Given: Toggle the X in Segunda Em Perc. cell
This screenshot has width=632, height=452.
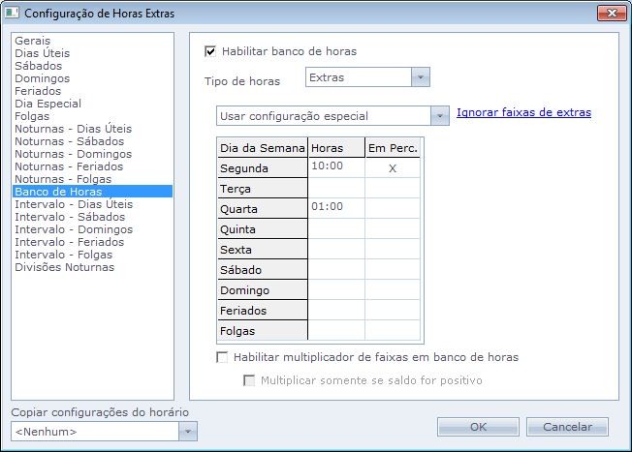Looking at the screenshot, I should pyautogui.click(x=393, y=168).
